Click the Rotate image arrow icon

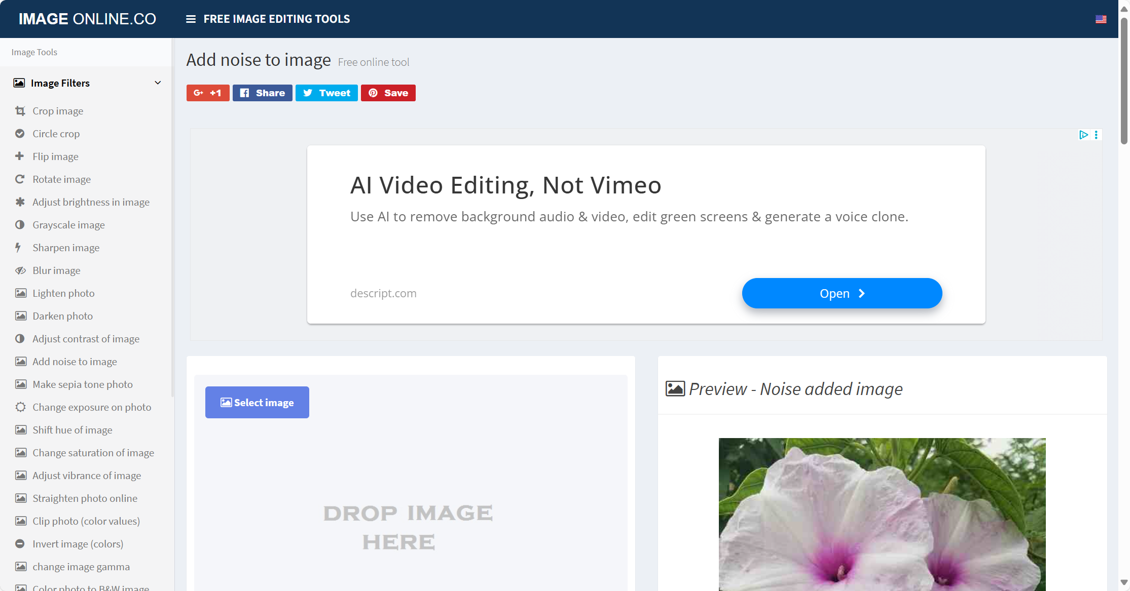pyautogui.click(x=20, y=179)
